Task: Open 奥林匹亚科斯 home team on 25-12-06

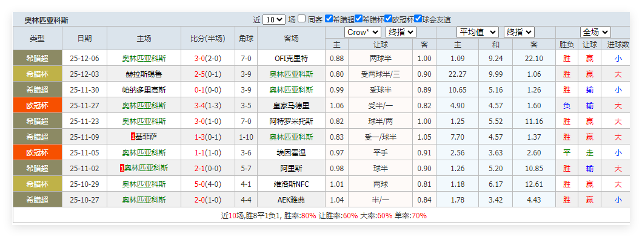Action: click(144, 59)
